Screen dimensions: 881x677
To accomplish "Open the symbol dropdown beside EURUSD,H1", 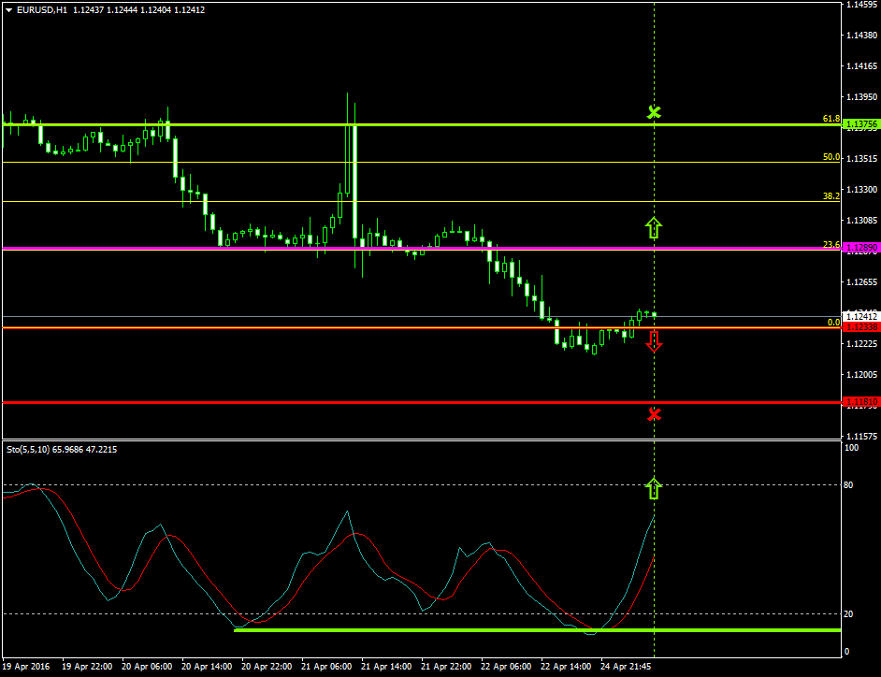I will coord(7,8).
